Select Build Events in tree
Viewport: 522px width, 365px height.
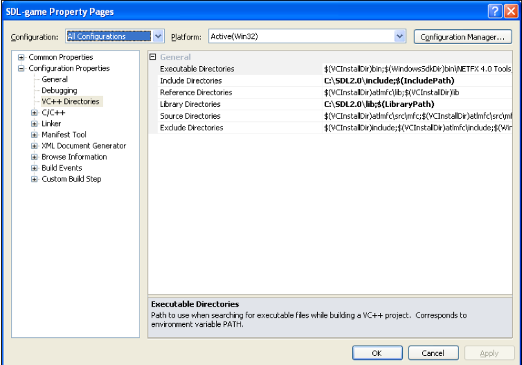(62, 168)
